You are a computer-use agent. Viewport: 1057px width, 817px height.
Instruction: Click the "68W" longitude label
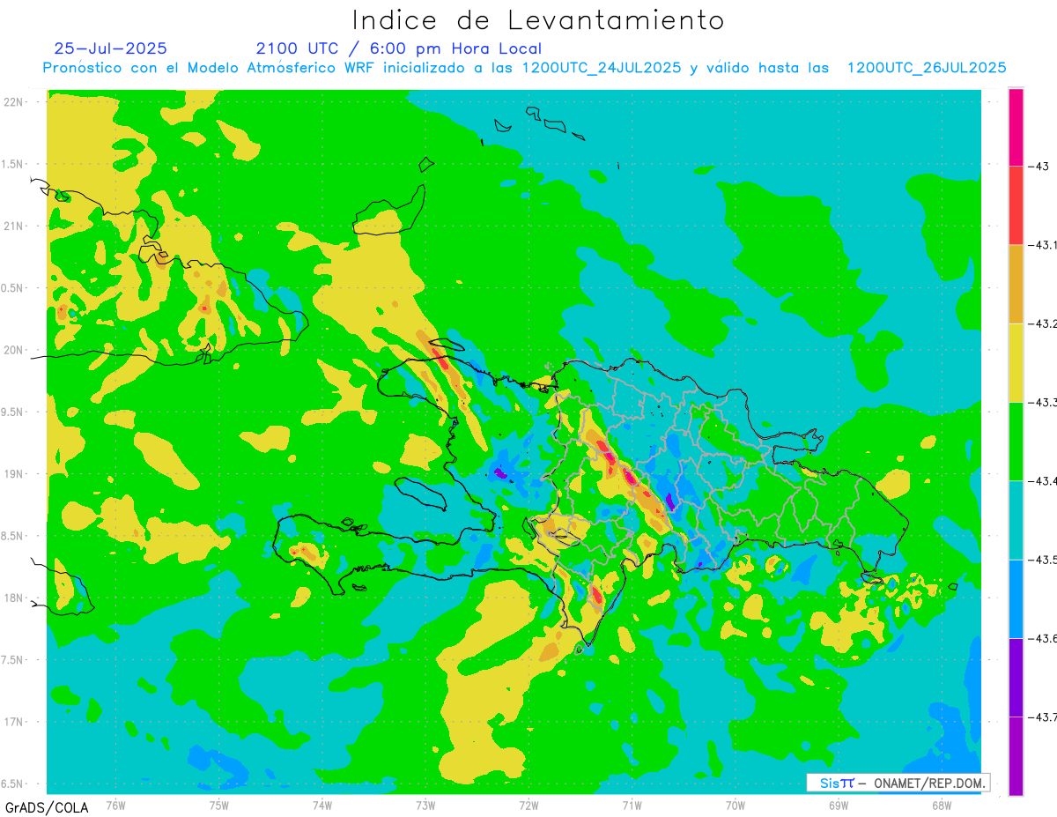[x=942, y=806]
